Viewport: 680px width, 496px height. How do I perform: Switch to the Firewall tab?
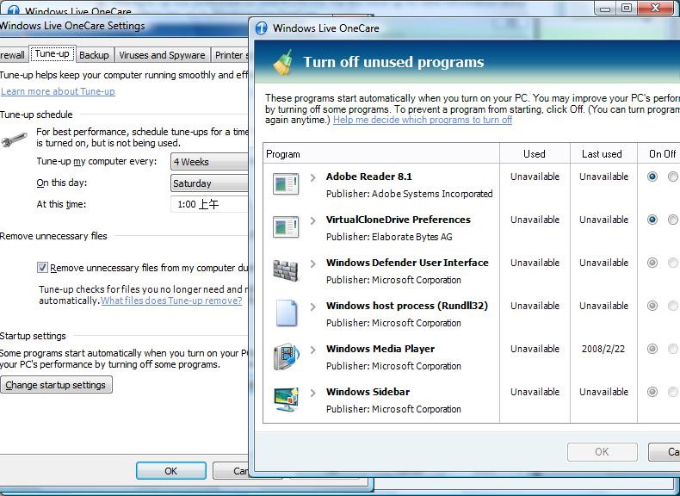point(14,55)
